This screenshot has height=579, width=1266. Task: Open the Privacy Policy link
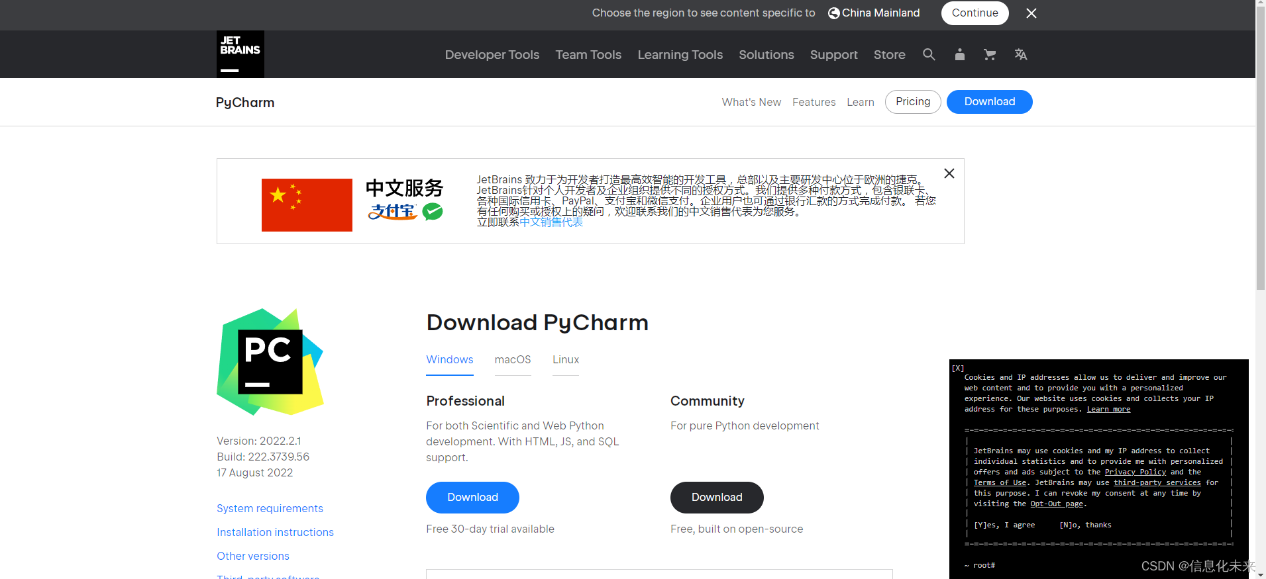(1135, 472)
